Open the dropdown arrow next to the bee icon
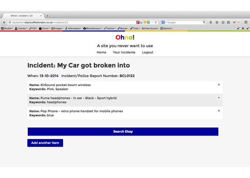The height and width of the screenshot is (178, 250). click(239, 22)
